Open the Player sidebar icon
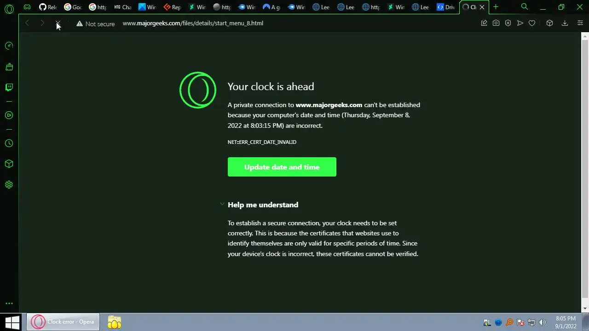The width and height of the screenshot is (589, 331). 9,115
